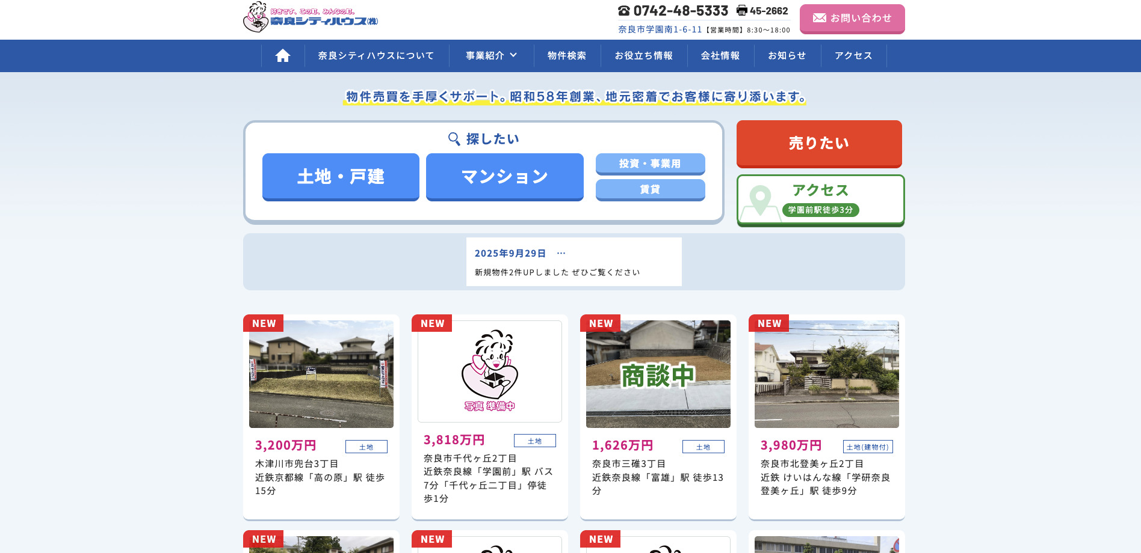The image size is (1141, 553).
Task: Click the red 売りたい button
Action: 819,144
